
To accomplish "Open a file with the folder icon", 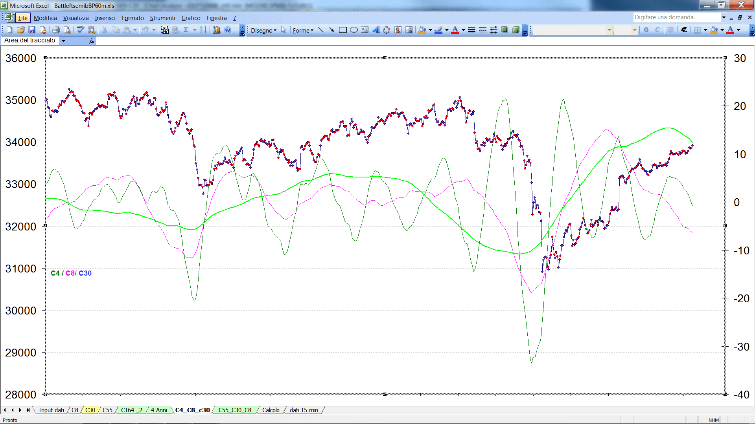I will point(21,30).
